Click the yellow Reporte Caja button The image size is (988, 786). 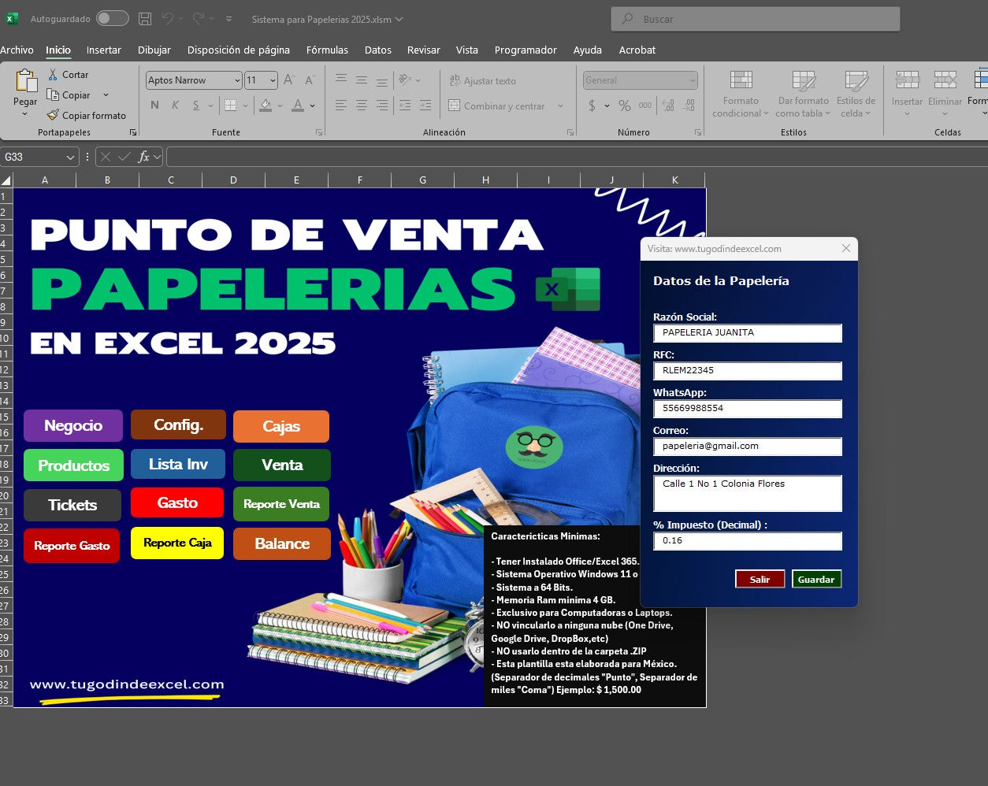pos(177,543)
